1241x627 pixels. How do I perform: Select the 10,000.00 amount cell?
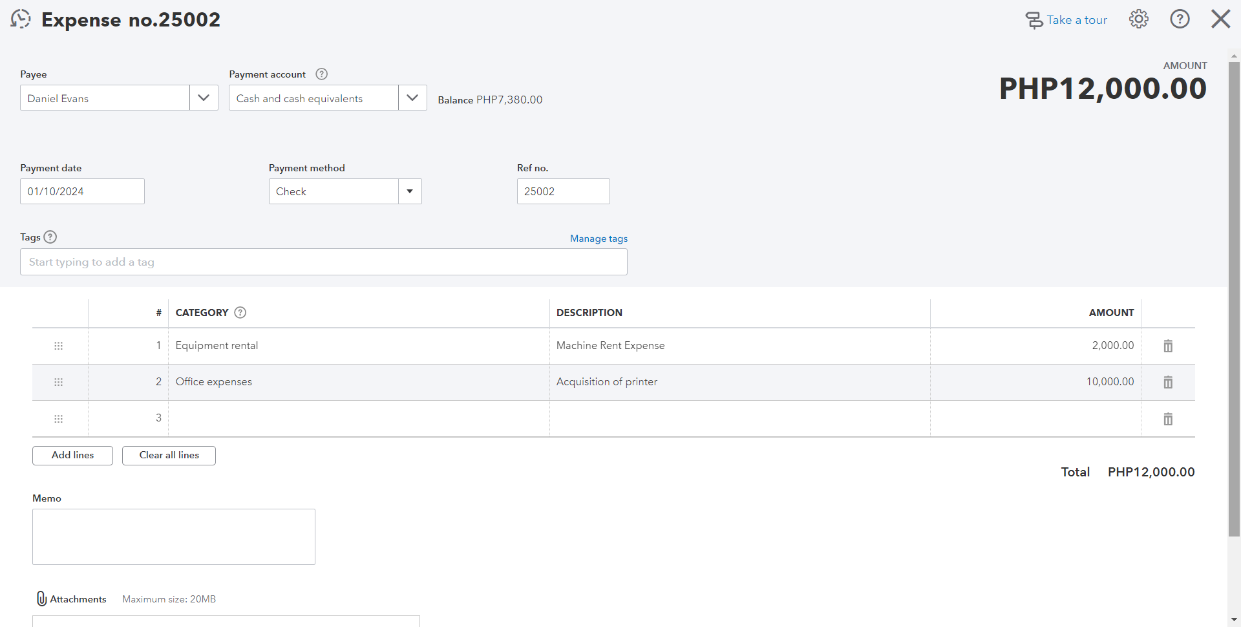pos(1035,382)
